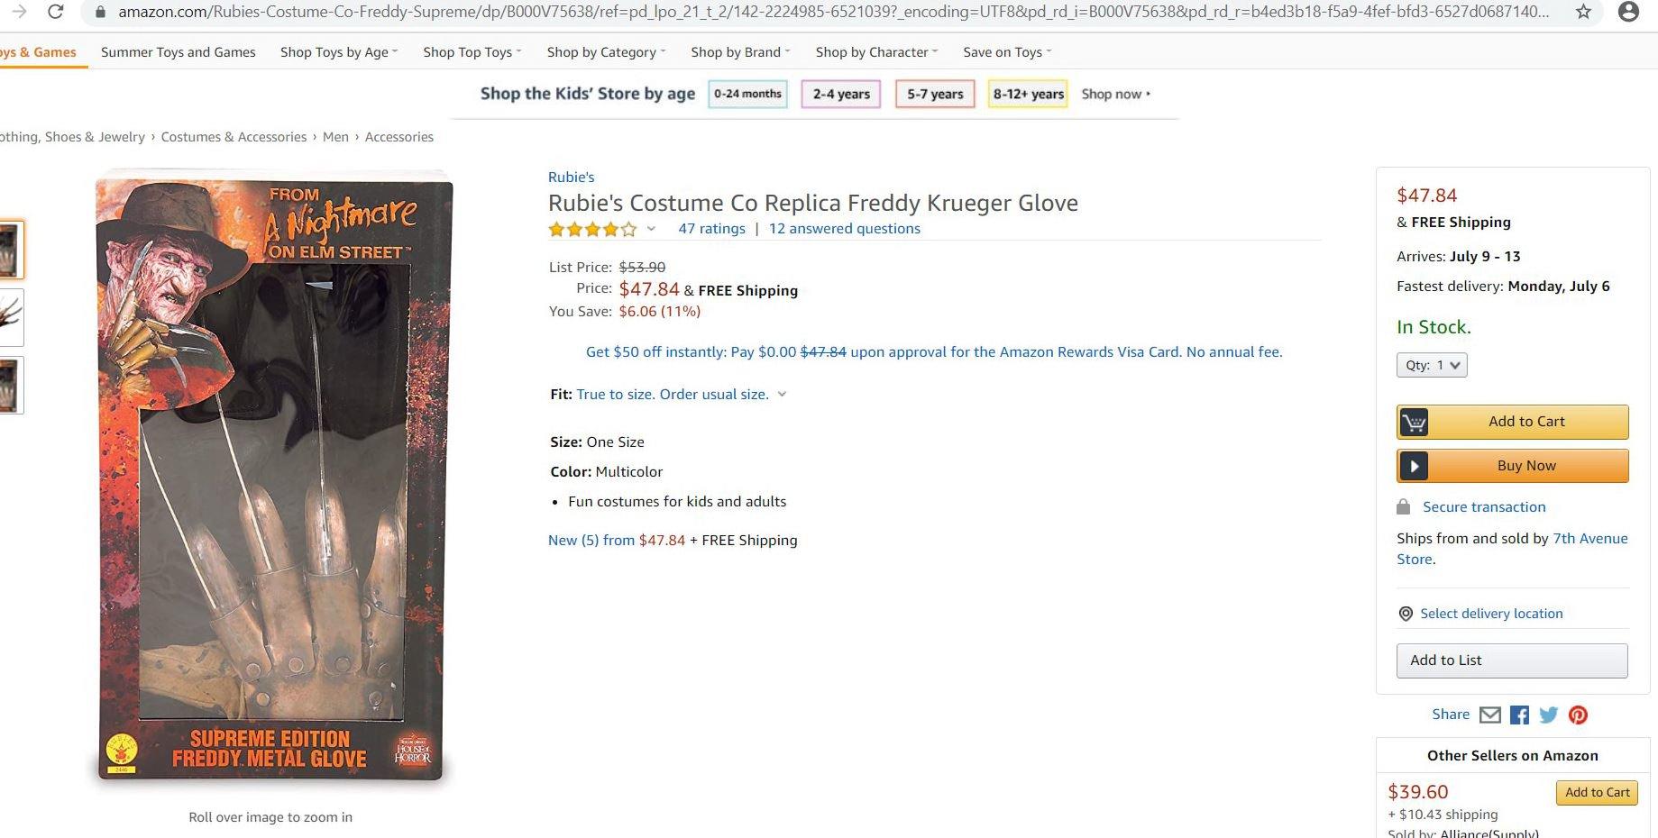This screenshot has width=1658, height=838.
Task: Expand the star ratings breakdown chevron
Action: tap(651, 229)
